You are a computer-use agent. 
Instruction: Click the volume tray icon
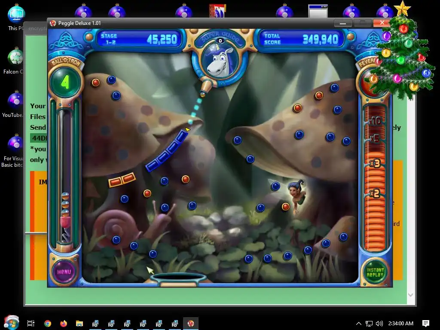(x=379, y=324)
